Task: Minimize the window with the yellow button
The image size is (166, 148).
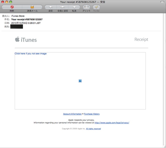Action: tap(7, 2)
